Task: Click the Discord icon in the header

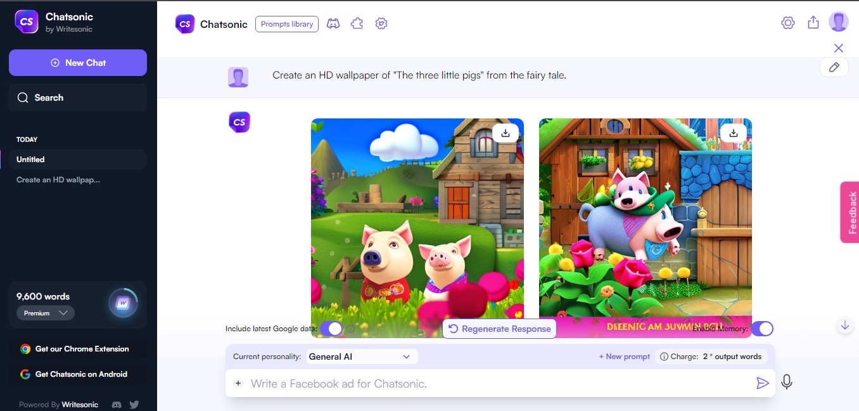Action: (333, 23)
